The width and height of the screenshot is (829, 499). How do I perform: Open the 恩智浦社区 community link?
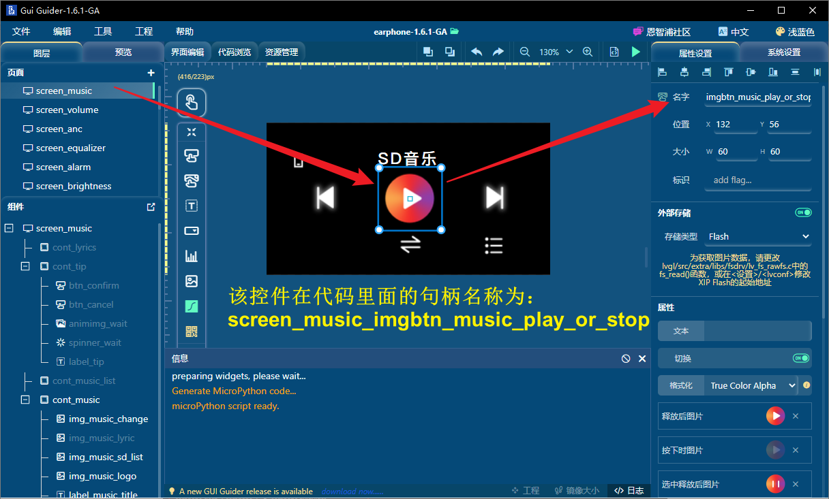click(661, 32)
